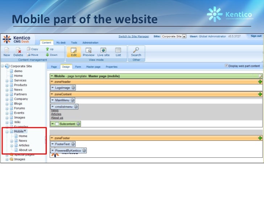
Task: Switch to the Page tab
Action: [x=54, y=67]
